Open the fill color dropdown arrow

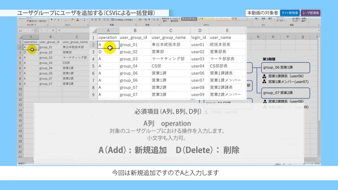(x=75, y=20)
